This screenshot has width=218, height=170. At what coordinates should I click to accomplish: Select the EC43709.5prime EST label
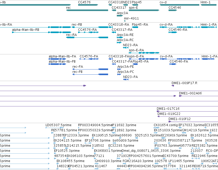(175, 156)
